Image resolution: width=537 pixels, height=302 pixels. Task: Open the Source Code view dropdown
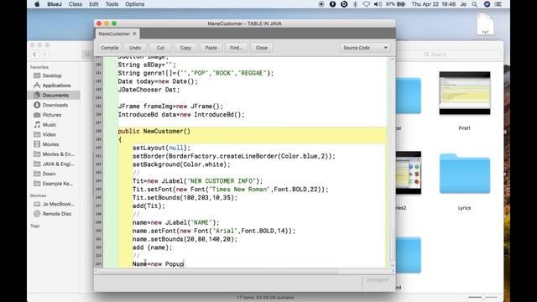click(x=365, y=48)
